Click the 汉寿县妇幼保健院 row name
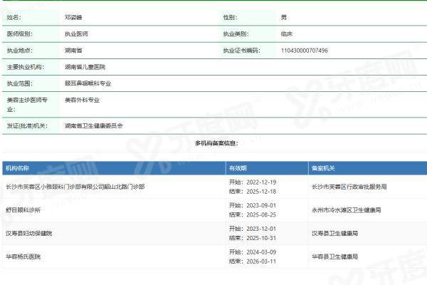 point(28,233)
